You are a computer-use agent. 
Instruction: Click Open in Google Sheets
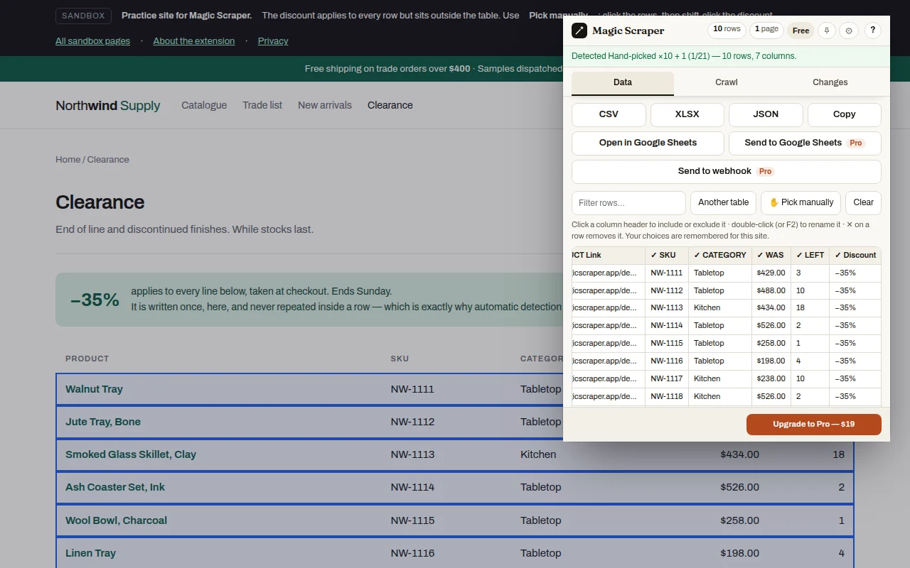(648, 143)
